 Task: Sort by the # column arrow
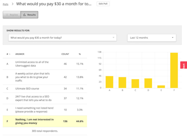point(10,54)
